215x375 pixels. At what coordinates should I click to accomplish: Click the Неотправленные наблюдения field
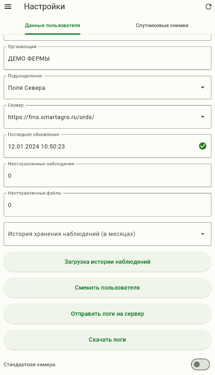[107, 175]
